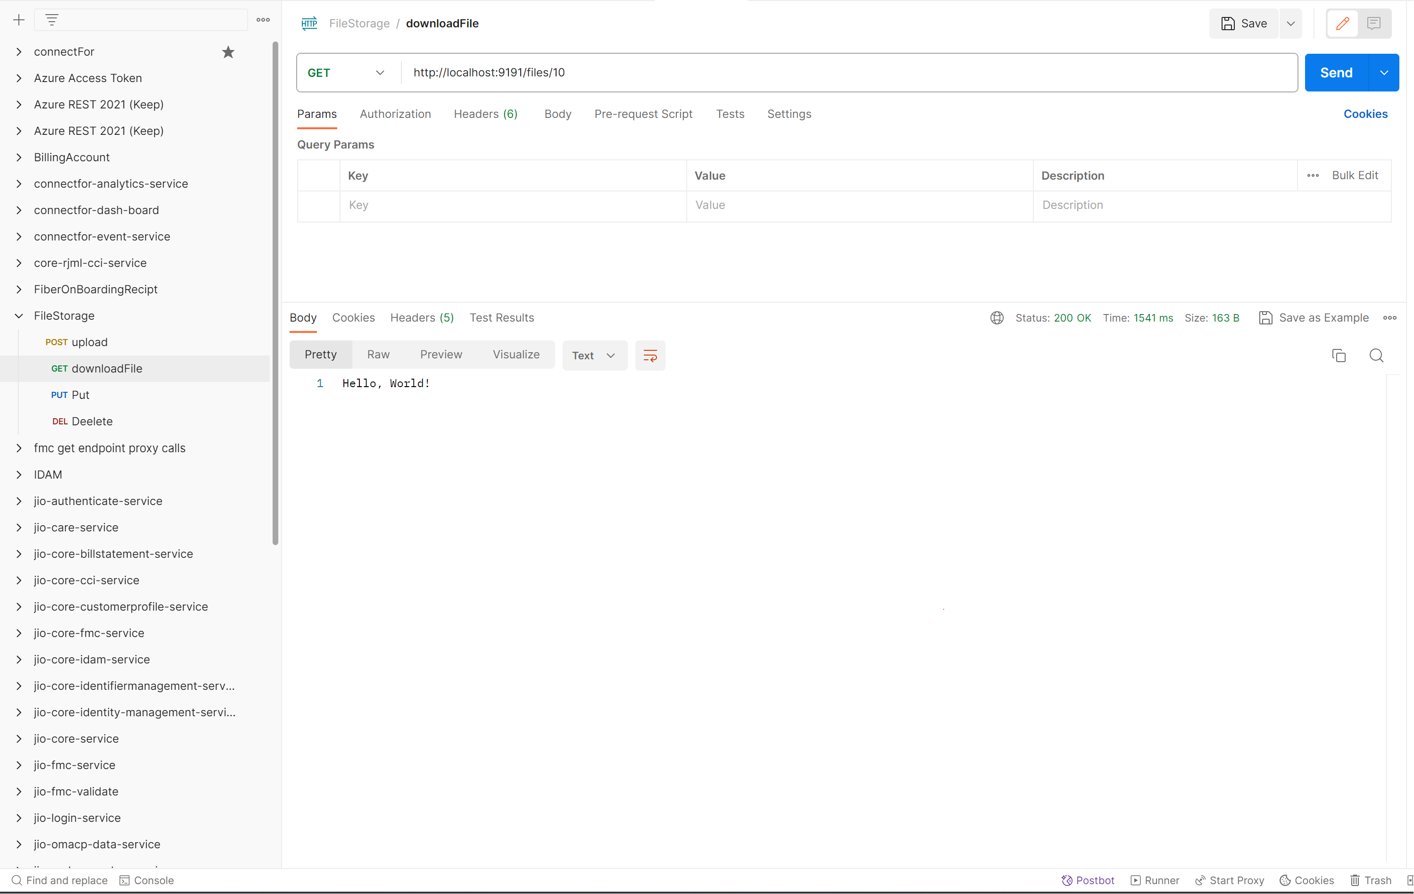Toggle line wrapping in the response viewer

click(650, 355)
